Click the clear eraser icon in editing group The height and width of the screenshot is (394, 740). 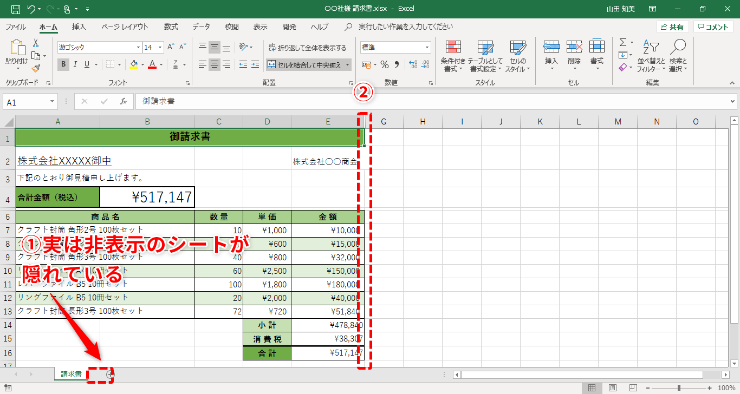point(623,68)
